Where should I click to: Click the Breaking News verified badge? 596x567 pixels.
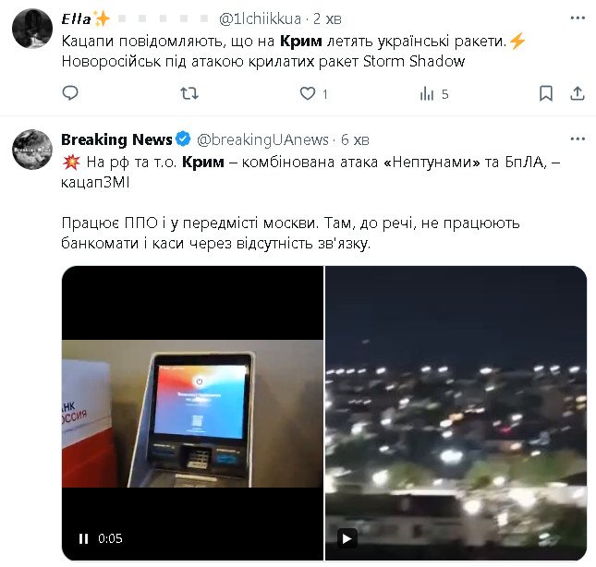(x=183, y=139)
